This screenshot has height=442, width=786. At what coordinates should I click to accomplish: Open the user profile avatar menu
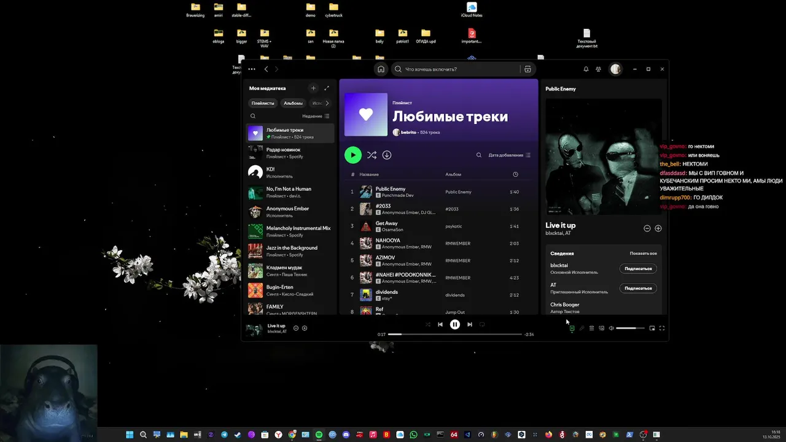click(615, 69)
